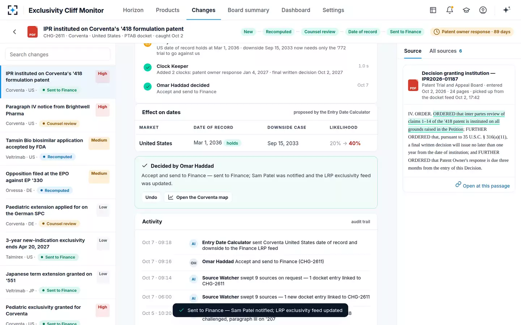The height and width of the screenshot is (325, 521).
Task: Select Paragraph IV notice from Brightwell Pharma
Action: pos(58,116)
